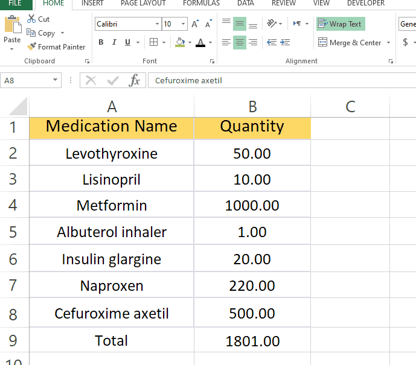The width and height of the screenshot is (416, 365).
Task: Apply font color with the A icon
Action: click(x=200, y=42)
